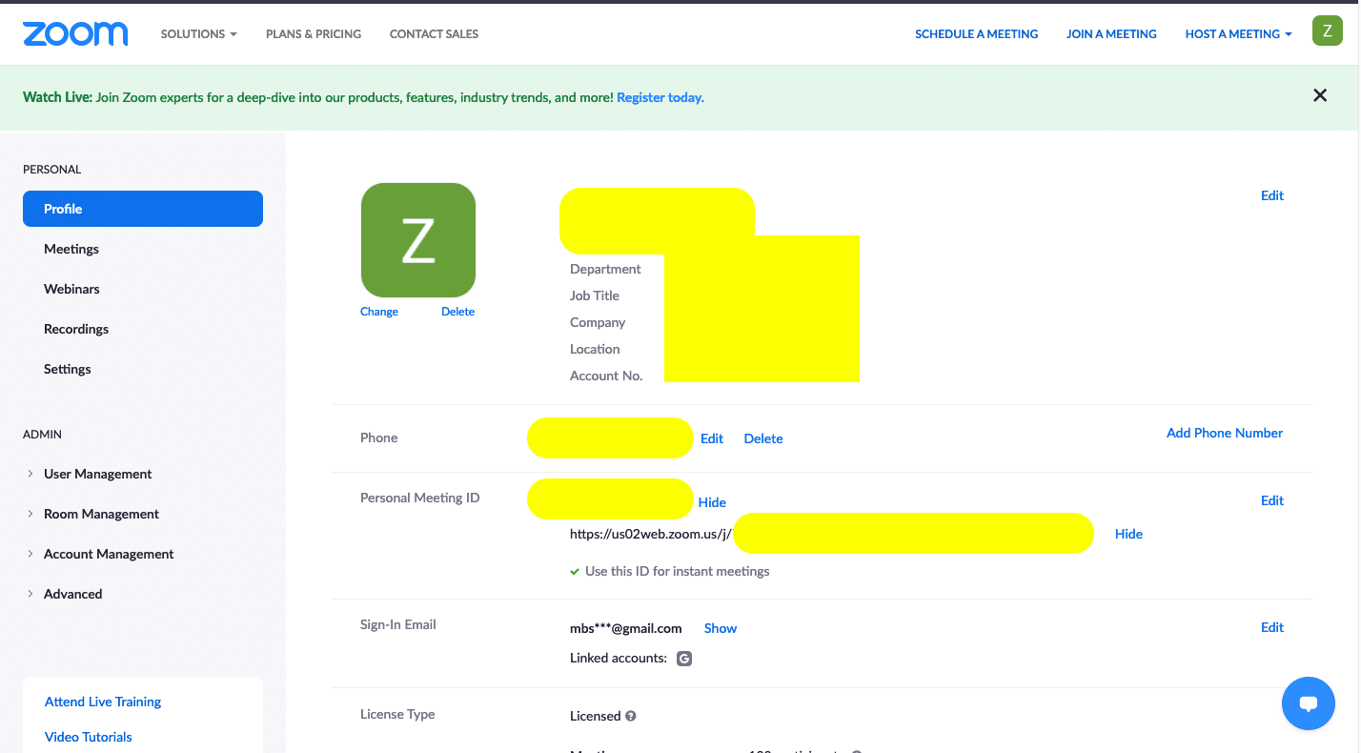Edit the phone number

click(x=712, y=438)
